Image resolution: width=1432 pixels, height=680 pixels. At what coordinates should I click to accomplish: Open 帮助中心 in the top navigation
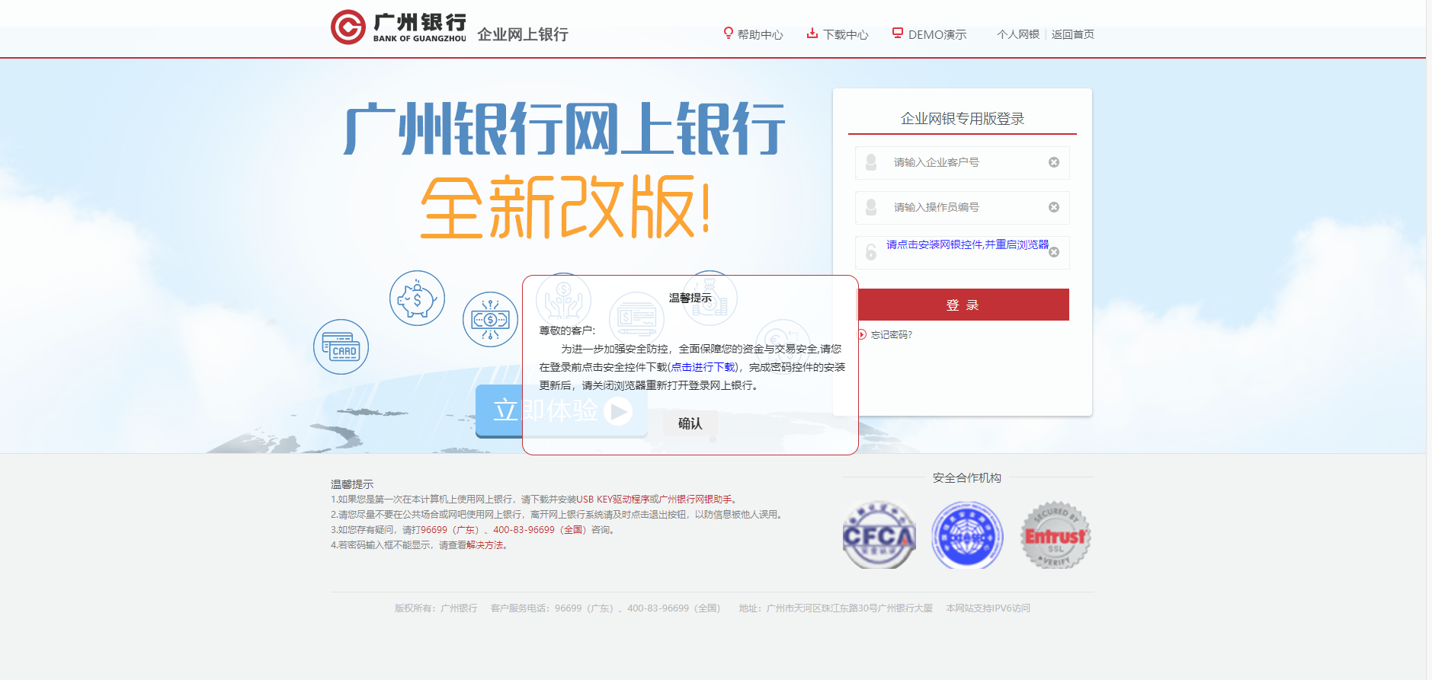760,34
